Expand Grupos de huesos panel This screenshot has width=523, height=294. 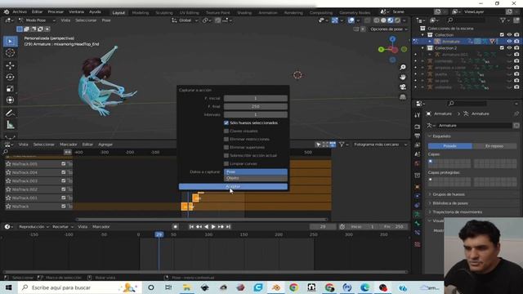pos(449,194)
